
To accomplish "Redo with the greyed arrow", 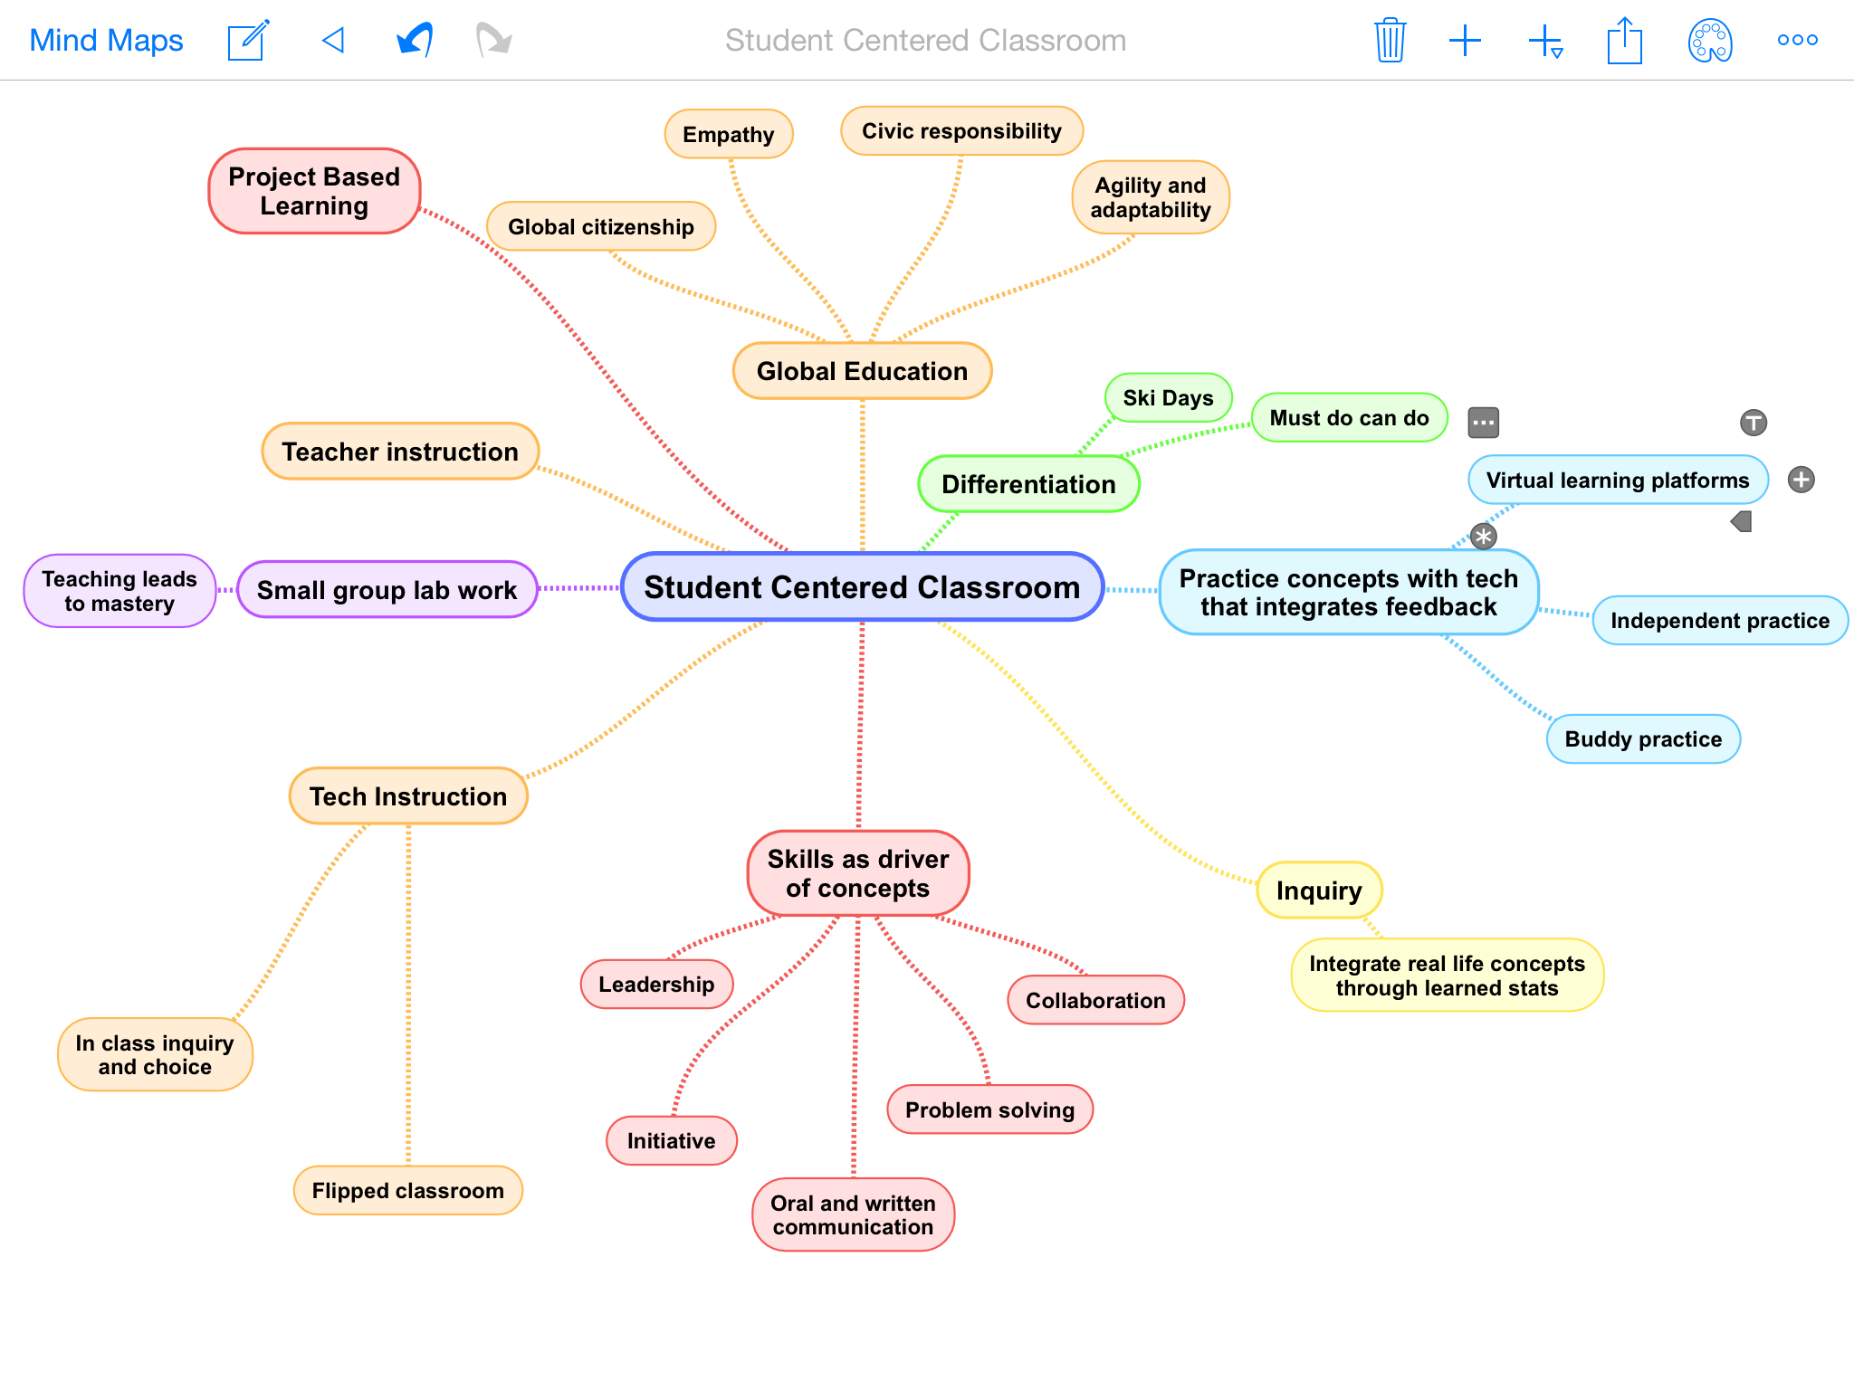I will click(494, 40).
